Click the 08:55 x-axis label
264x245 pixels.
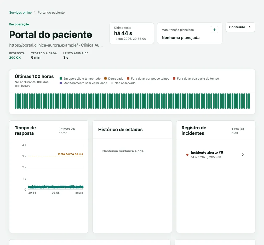[56, 193]
